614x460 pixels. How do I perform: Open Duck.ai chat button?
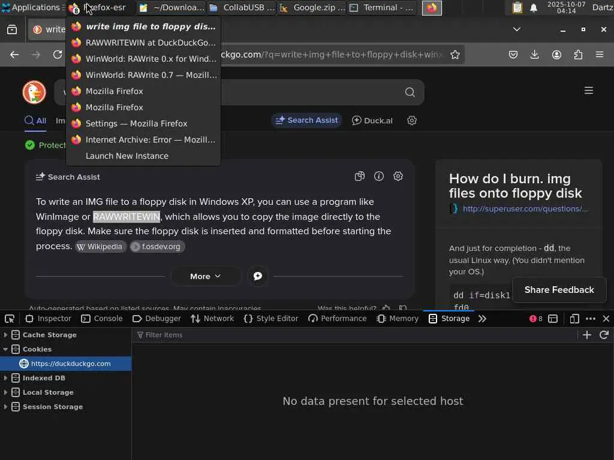coord(372,120)
